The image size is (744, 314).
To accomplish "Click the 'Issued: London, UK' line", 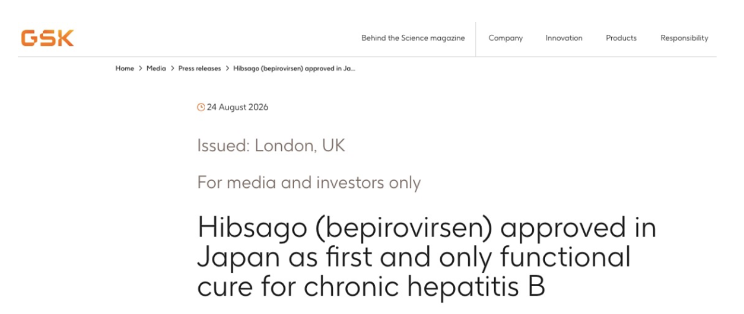I will point(271,145).
